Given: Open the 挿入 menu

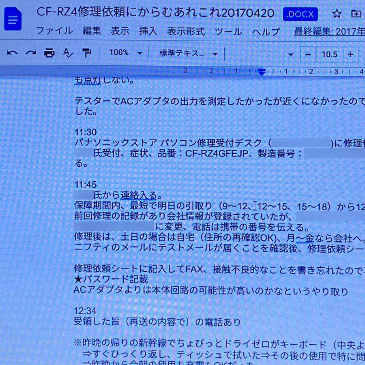Looking at the screenshot, I should click(148, 31).
